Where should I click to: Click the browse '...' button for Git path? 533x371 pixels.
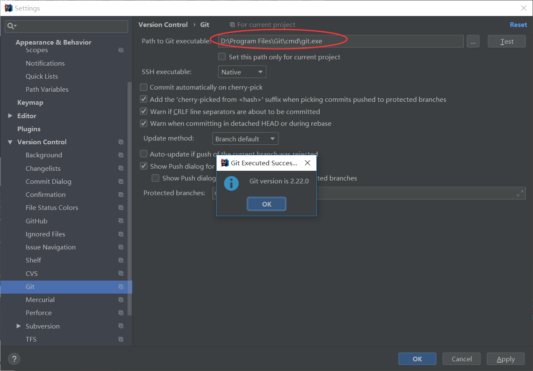tap(473, 41)
